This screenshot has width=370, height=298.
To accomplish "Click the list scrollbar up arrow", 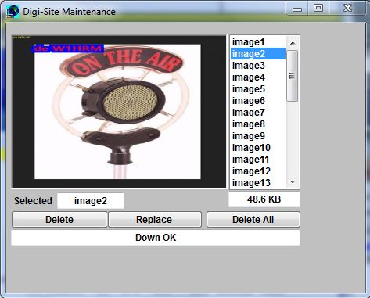I will coord(293,43).
